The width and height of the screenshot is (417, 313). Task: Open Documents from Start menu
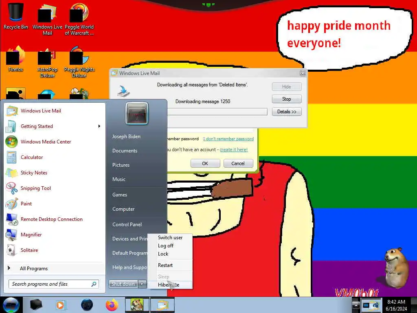[125, 151]
